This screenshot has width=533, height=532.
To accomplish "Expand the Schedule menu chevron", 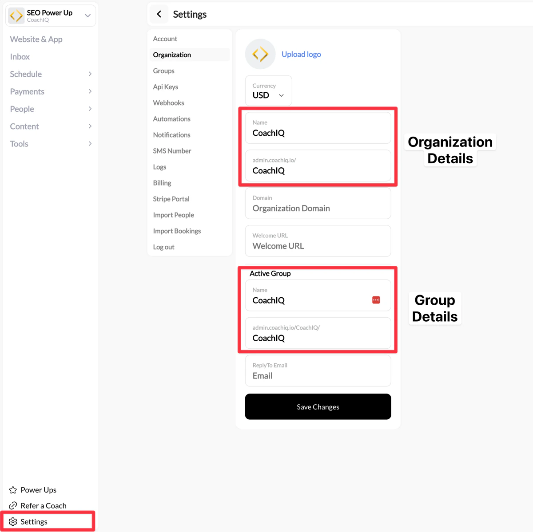I will point(90,74).
